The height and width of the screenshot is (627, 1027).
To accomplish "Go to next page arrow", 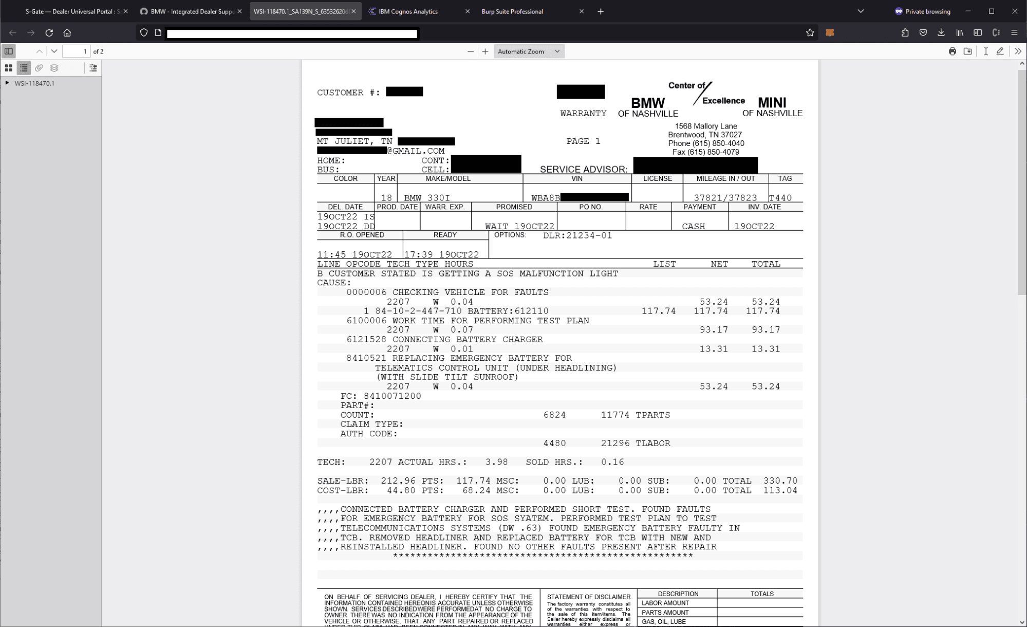I will 54,51.
